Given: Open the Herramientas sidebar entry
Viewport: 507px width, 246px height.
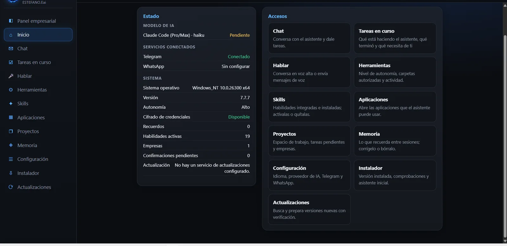Looking at the screenshot, I should point(38,90).
